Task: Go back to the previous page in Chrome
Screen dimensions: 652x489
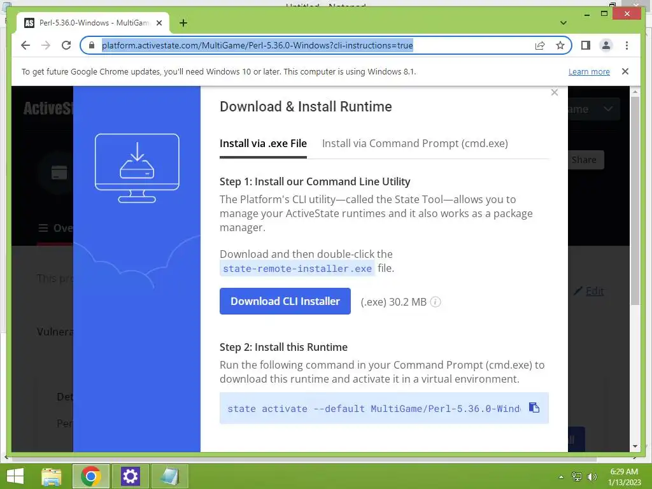Action: tap(25, 45)
